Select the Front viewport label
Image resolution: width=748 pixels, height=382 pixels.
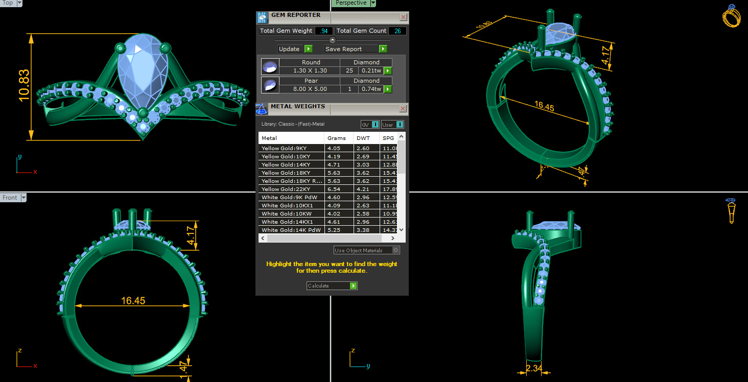10,198
